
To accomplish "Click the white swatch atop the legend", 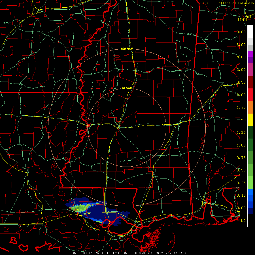I will pyautogui.click(x=250, y=32).
